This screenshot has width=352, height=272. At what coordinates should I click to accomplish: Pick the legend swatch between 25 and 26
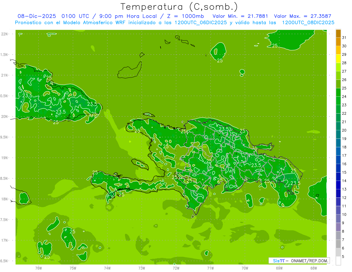coord(338,84)
